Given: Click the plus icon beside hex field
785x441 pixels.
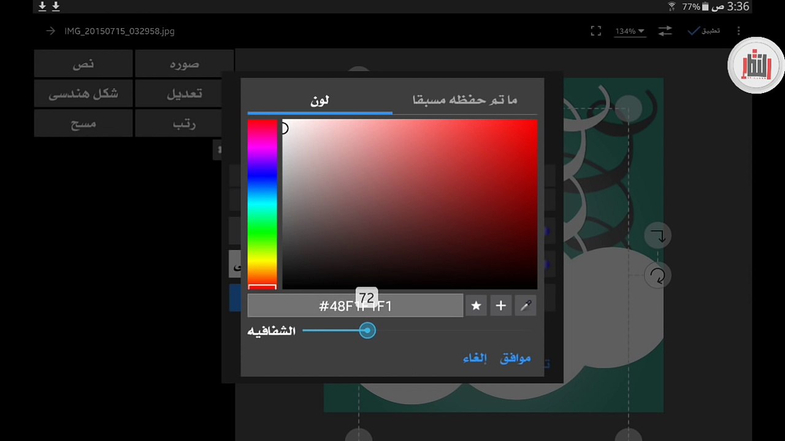Looking at the screenshot, I should 500,306.
